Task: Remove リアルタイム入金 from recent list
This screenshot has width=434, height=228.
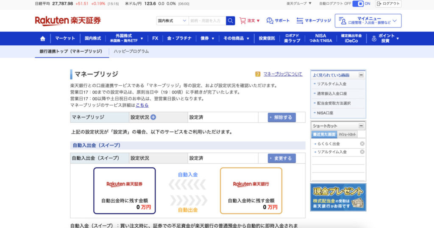Action: click(362, 152)
